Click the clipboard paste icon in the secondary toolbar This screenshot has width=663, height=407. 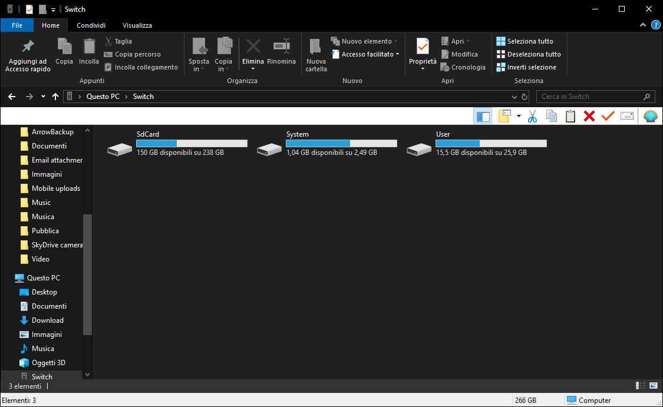click(x=570, y=116)
